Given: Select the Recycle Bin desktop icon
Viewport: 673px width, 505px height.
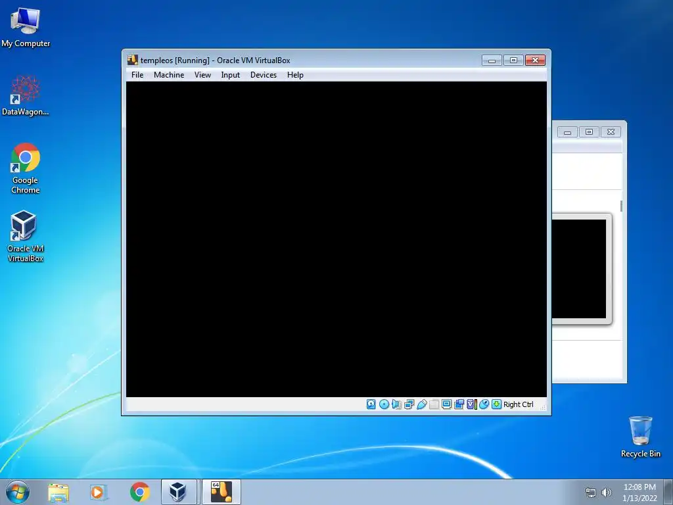Looking at the screenshot, I should point(640,437).
